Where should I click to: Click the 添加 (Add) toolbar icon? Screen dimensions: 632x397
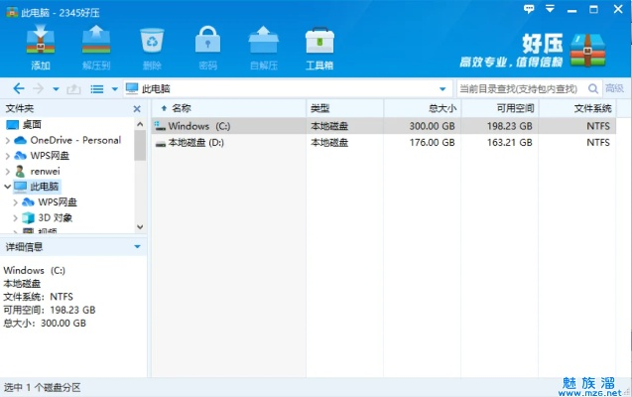tap(41, 40)
